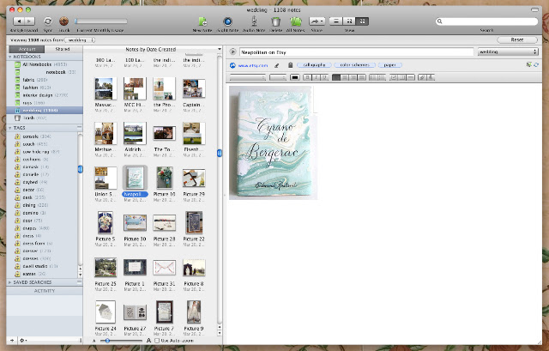This screenshot has width=549, height=351.
Task: Open the fashion notebook
Action: coord(45,88)
